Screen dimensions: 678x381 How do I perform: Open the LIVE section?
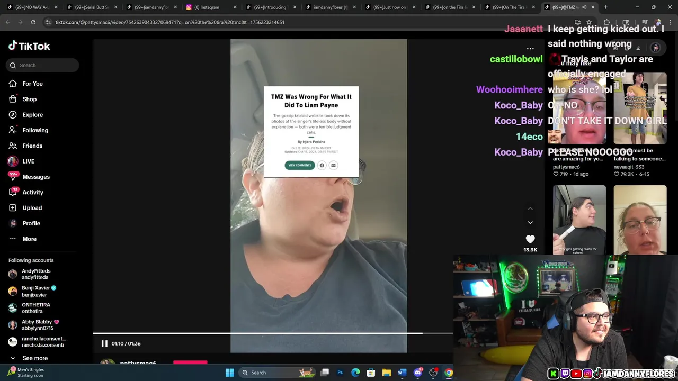pyautogui.click(x=28, y=161)
